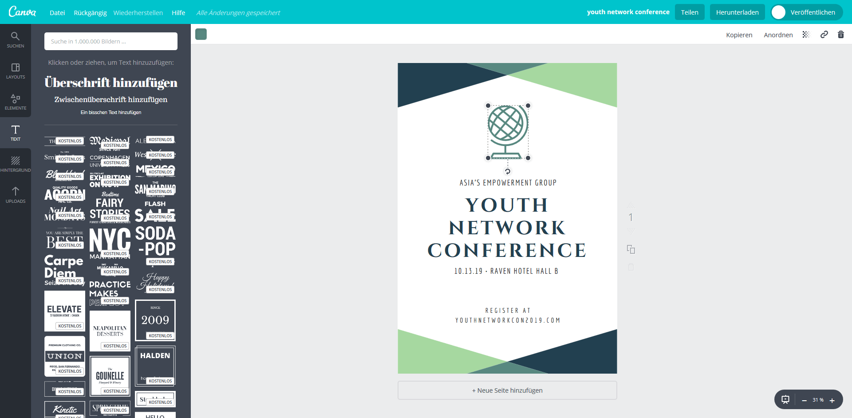Open the Hilfe menu
The height and width of the screenshot is (418, 852).
[x=178, y=13]
